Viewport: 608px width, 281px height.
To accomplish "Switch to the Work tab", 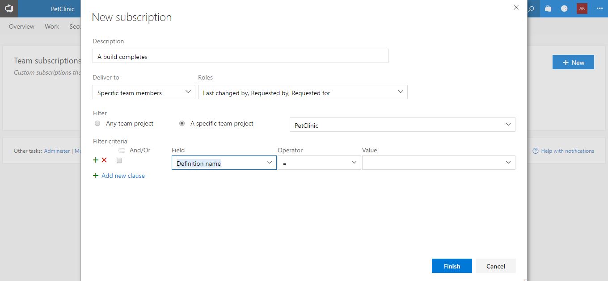I will click(52, 26).
